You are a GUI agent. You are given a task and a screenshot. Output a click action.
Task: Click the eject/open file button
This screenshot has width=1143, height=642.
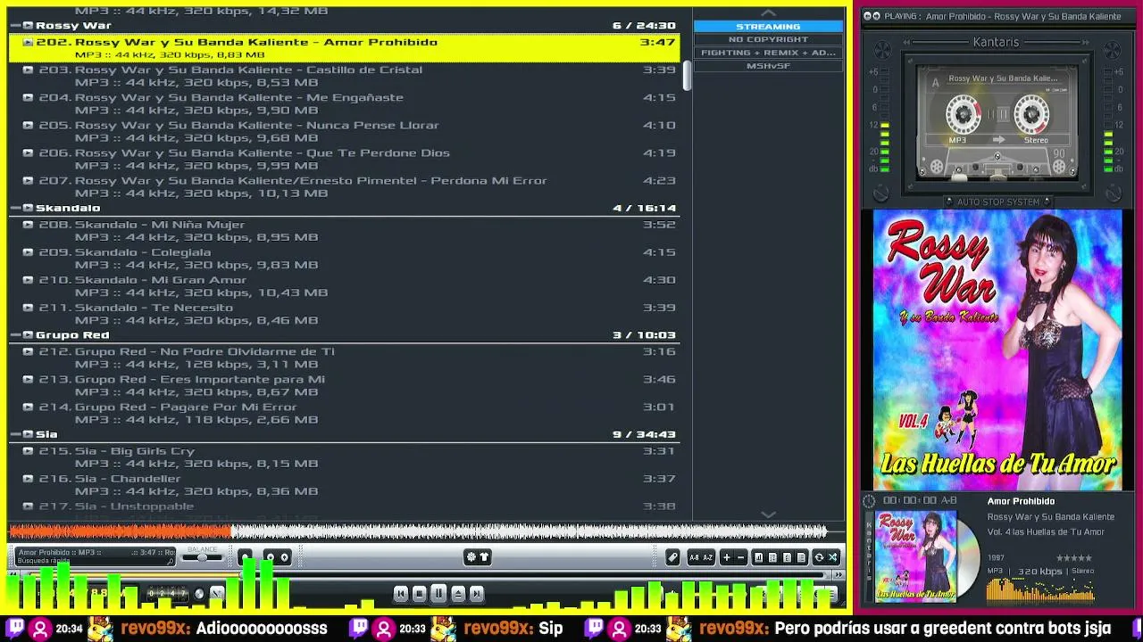coord(458,594)
